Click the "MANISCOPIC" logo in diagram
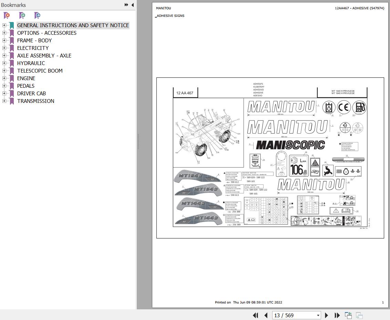The height and width of the screenshot is (320, 390). (x=290, y=145)
